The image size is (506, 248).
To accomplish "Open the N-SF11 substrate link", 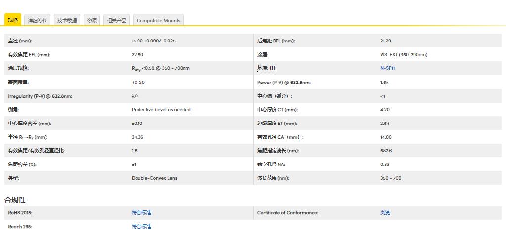I will (387, 68).
